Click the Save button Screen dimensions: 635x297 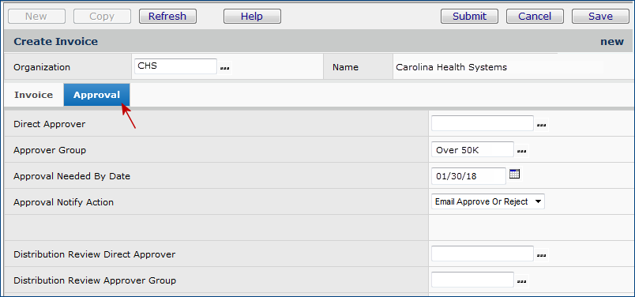(600, 17)
